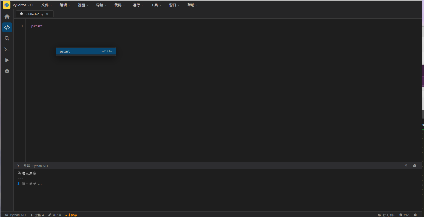The width and height of the screenshot is (424, 217).
Task: Close the untitled-2.py tab
Action: [x=47, y=14]
